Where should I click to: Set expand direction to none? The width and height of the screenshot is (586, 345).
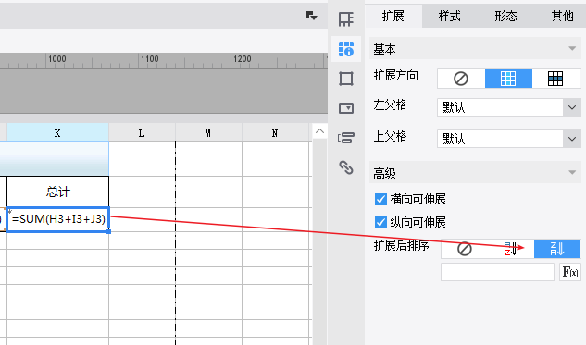(461, 79)
